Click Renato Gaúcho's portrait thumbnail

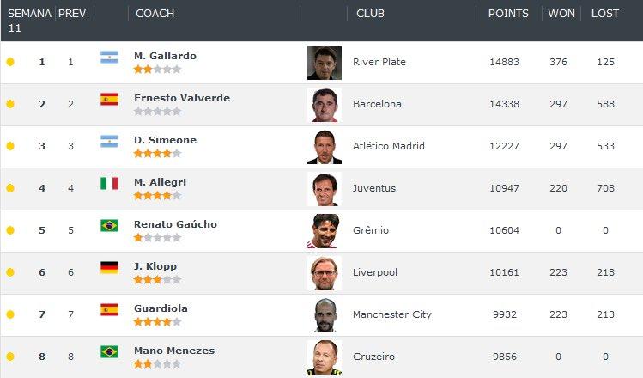(x=325, y=231)
